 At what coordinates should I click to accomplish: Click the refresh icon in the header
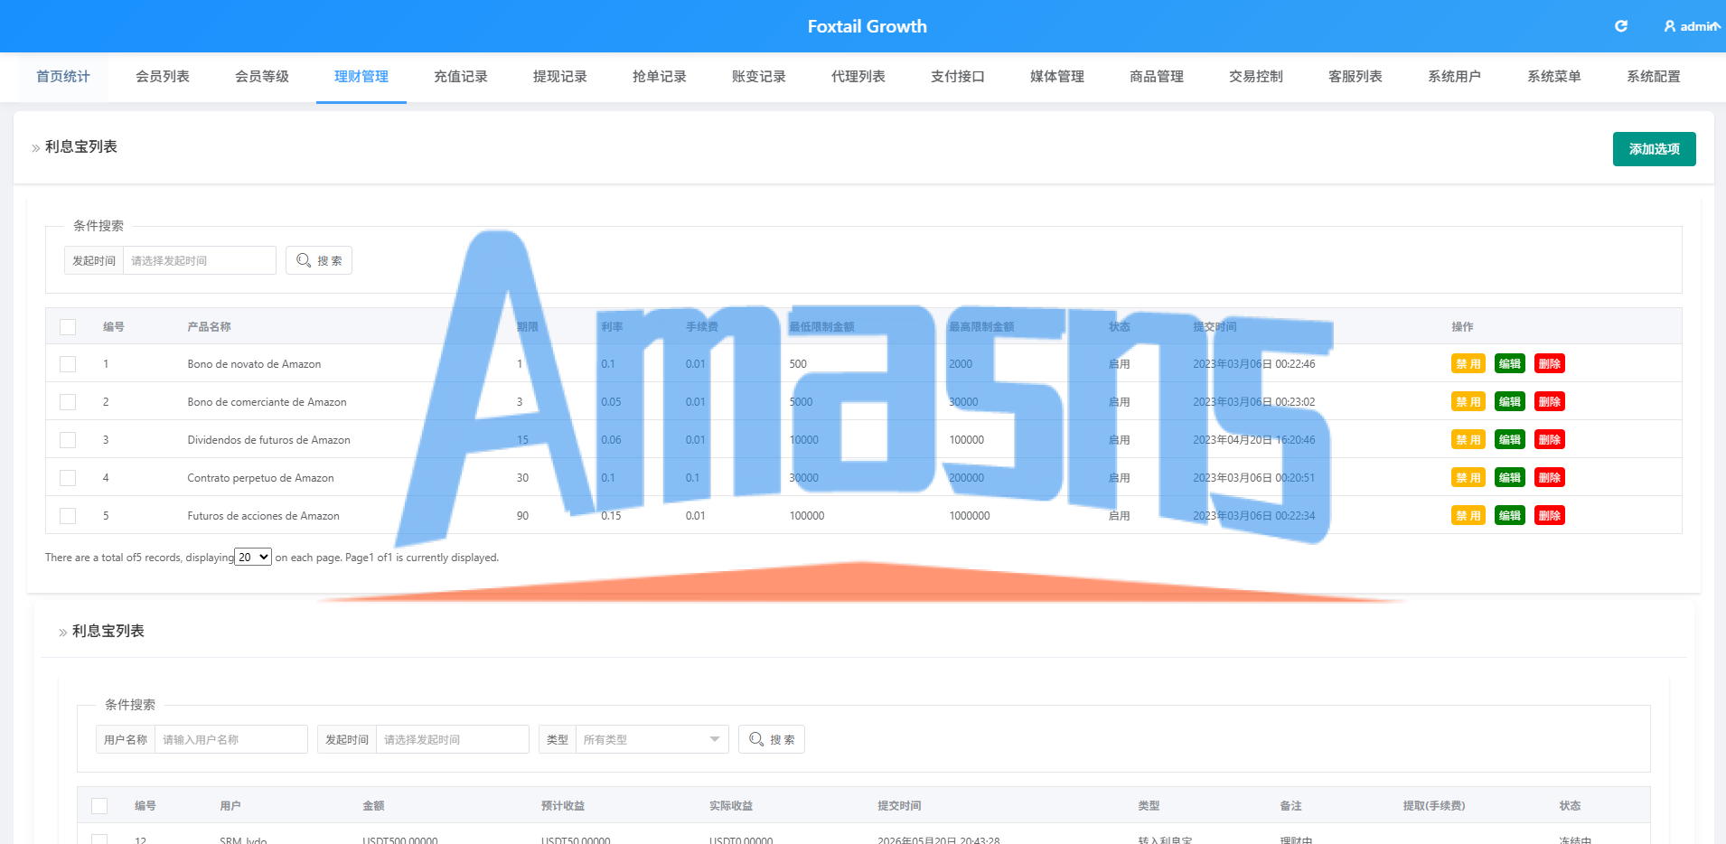[1621, 26]
